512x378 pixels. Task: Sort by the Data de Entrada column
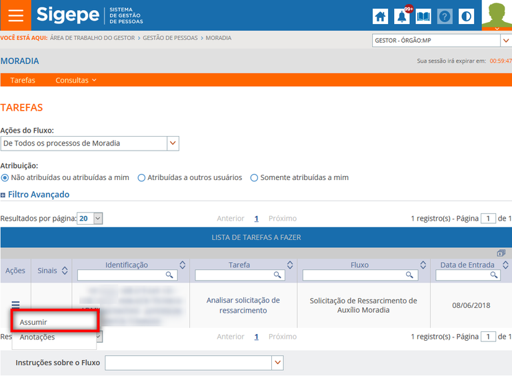(x=505, y=265)
